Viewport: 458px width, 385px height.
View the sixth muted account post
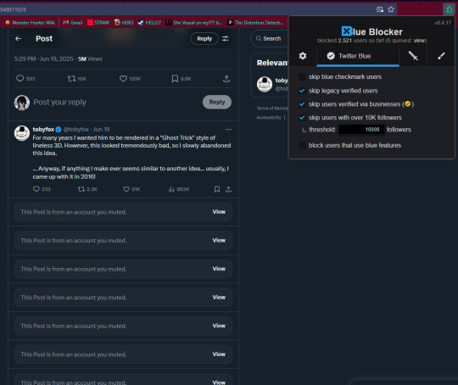click(219, 354)
